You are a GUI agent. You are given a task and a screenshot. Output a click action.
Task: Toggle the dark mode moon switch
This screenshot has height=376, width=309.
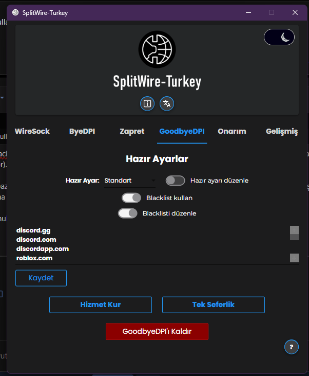(x=279, y=37)
